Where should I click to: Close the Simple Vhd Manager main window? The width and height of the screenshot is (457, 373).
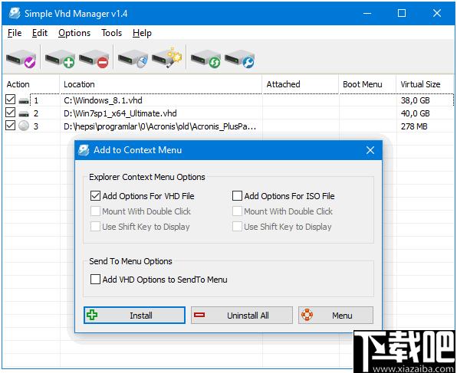436,13
